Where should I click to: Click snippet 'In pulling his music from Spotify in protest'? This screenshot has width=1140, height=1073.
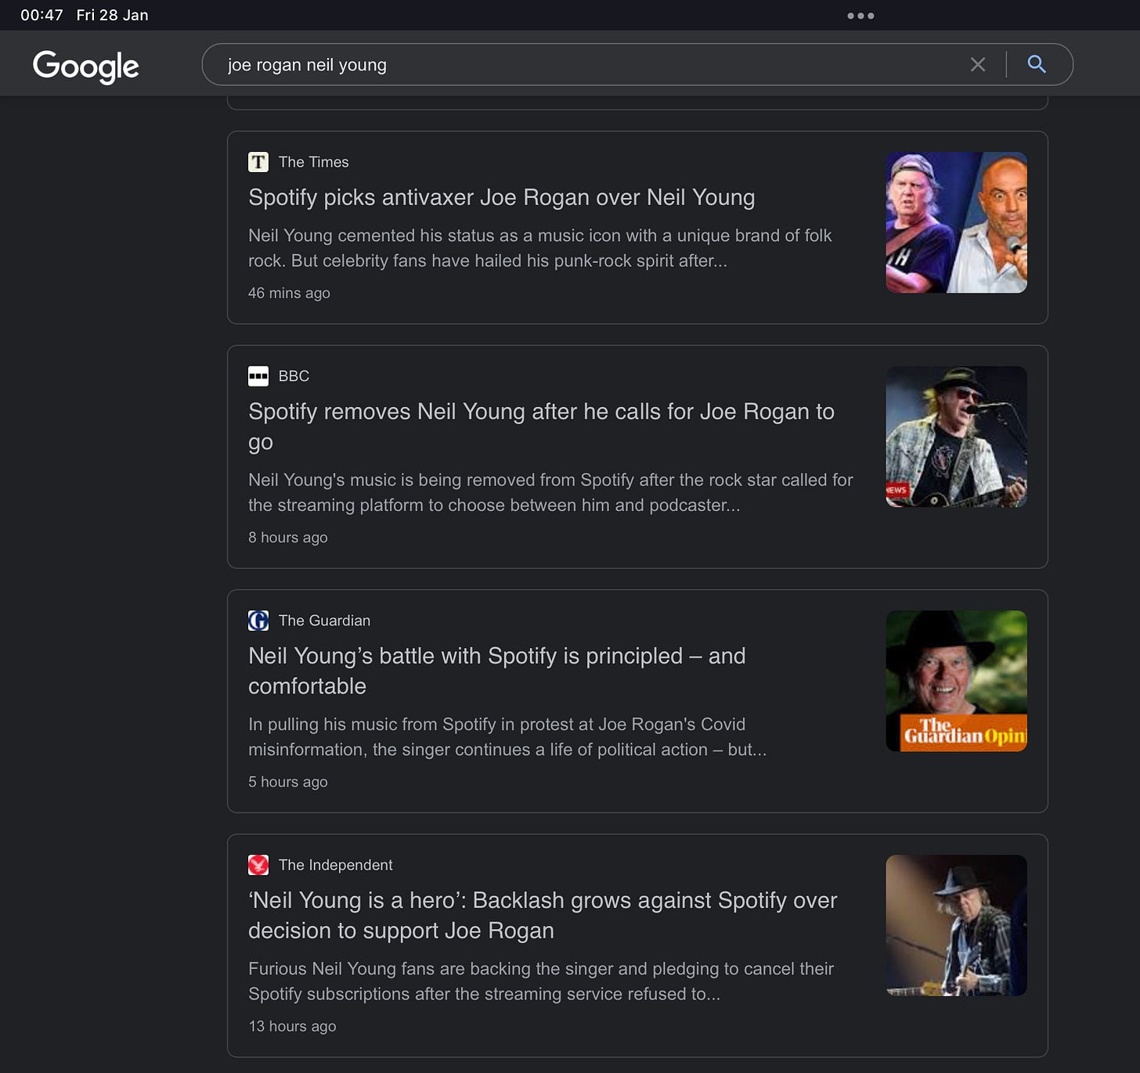point(507,736)
